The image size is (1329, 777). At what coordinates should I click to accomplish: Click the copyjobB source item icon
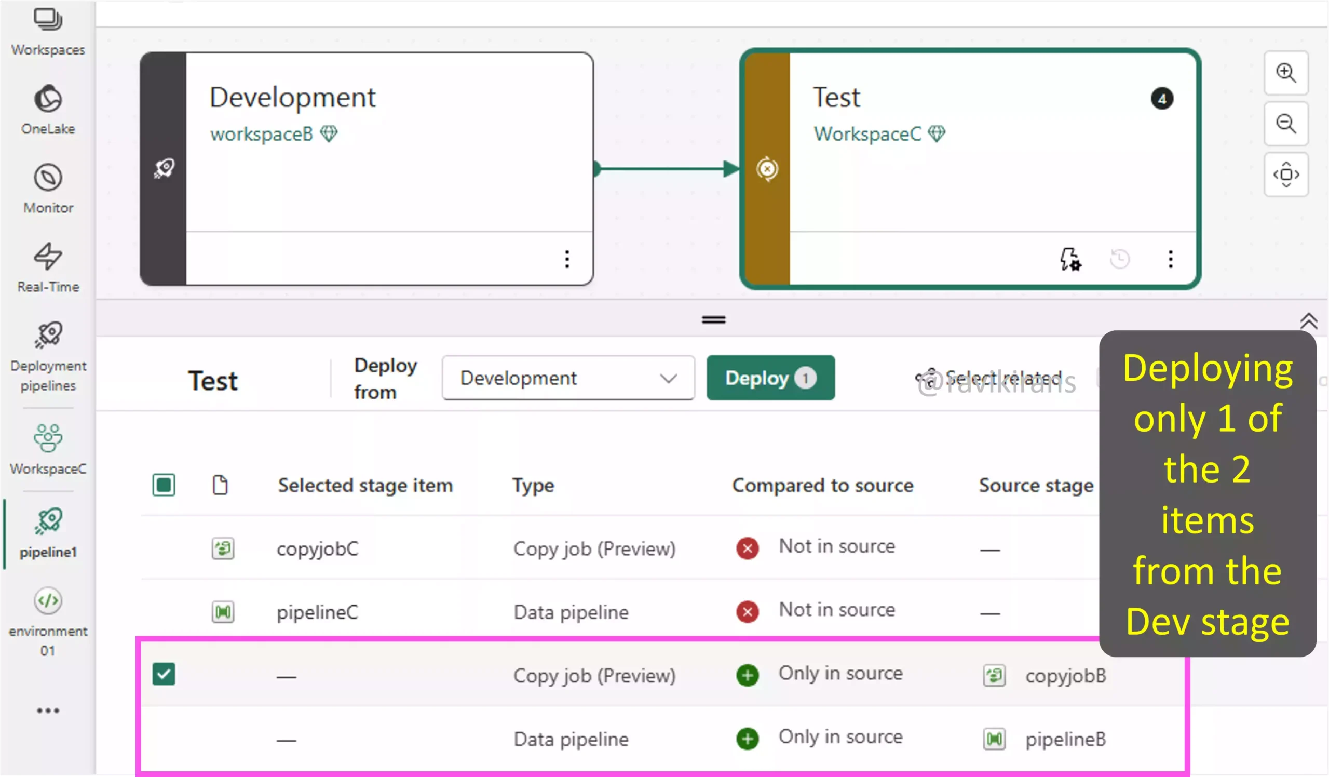point(994,676)
